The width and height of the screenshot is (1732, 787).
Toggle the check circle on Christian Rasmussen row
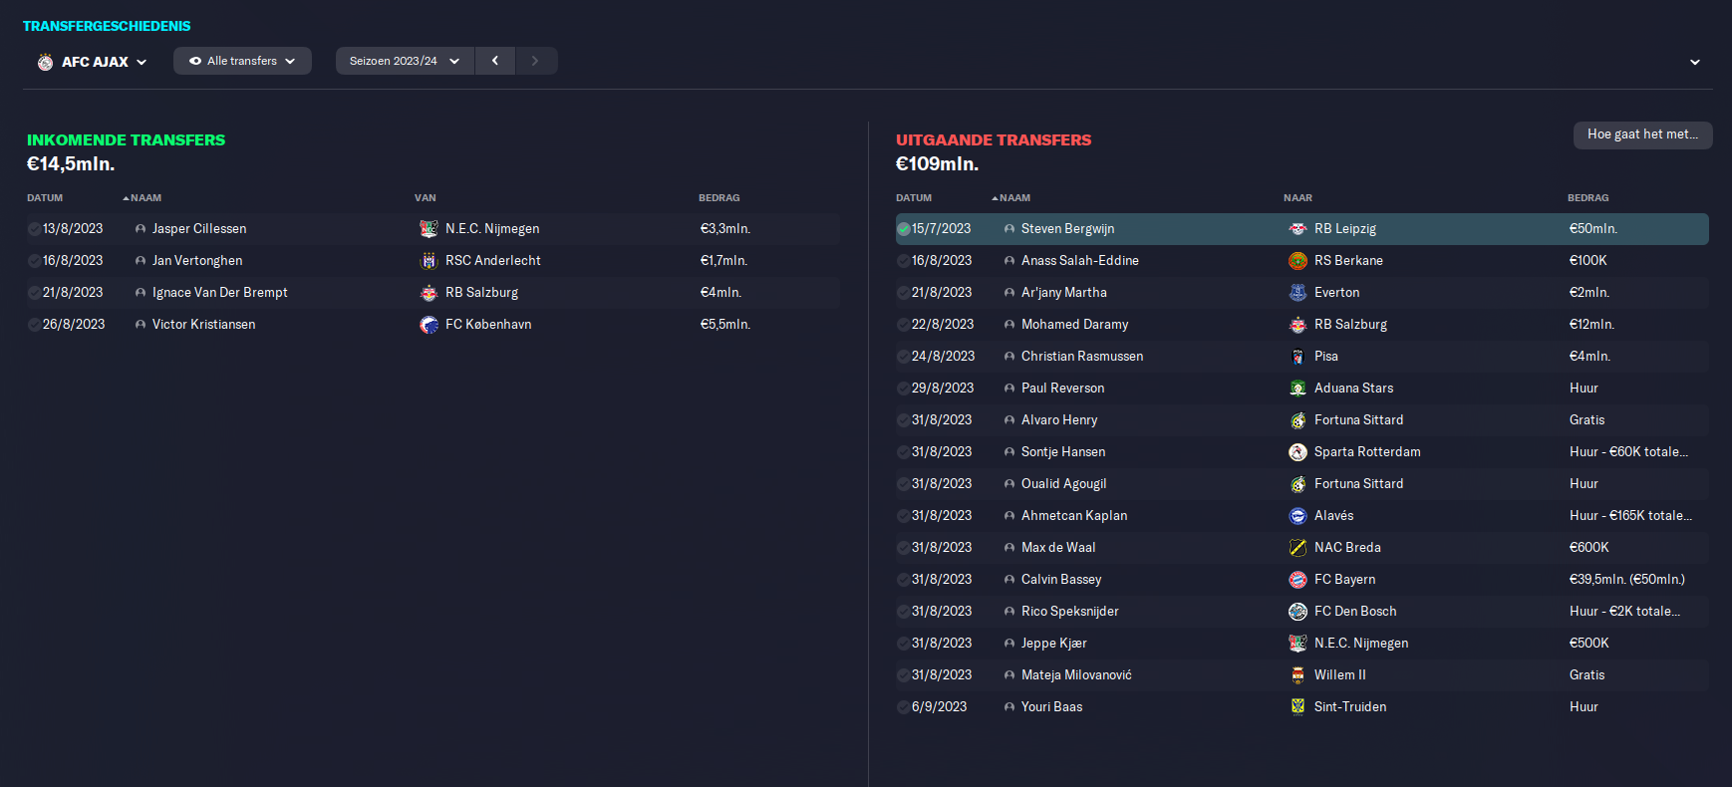pyautogui.click(x=903, y=357)
